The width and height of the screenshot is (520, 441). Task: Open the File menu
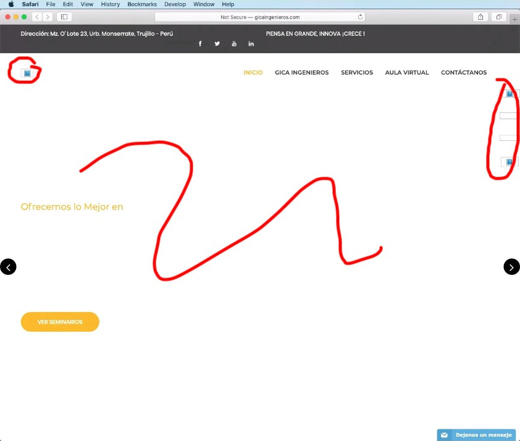(51, 4)
